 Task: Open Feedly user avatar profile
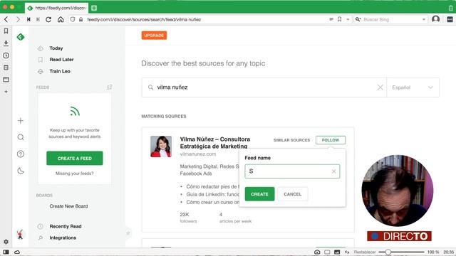[x=20, y=234]
